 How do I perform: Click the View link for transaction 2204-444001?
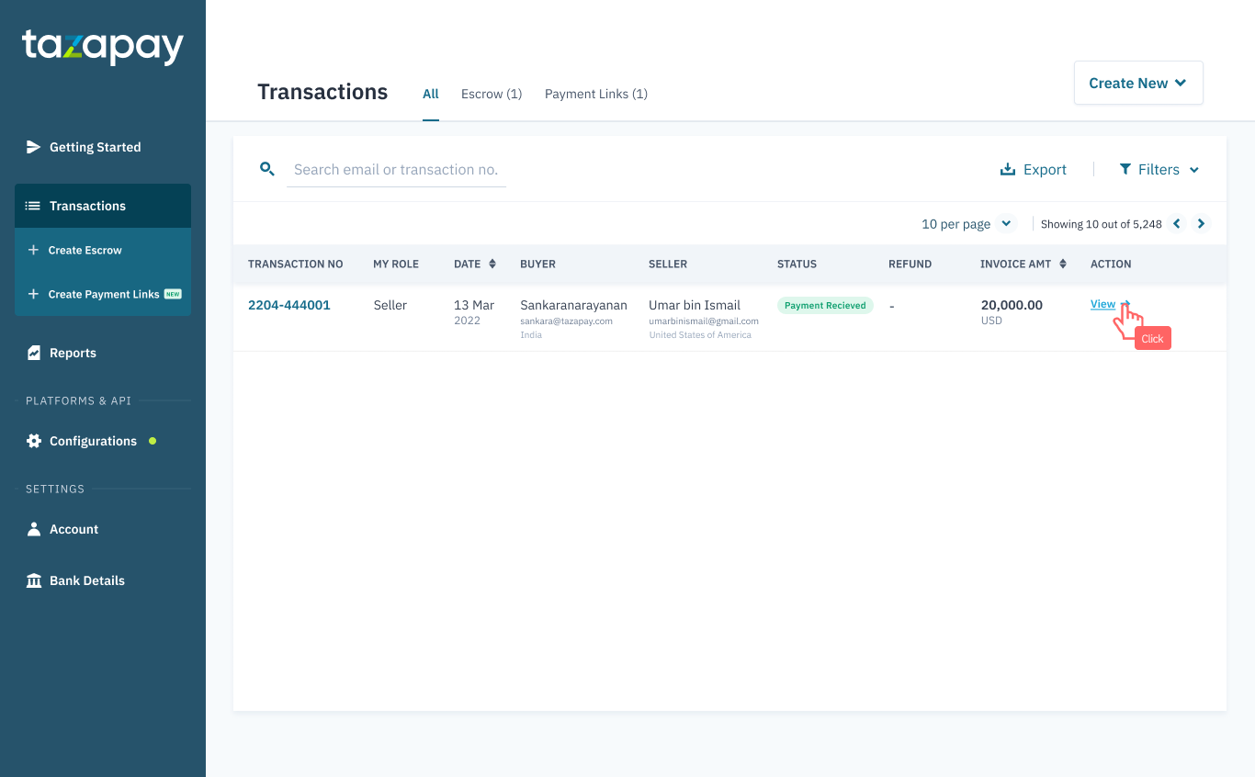tap(1103, 304)
